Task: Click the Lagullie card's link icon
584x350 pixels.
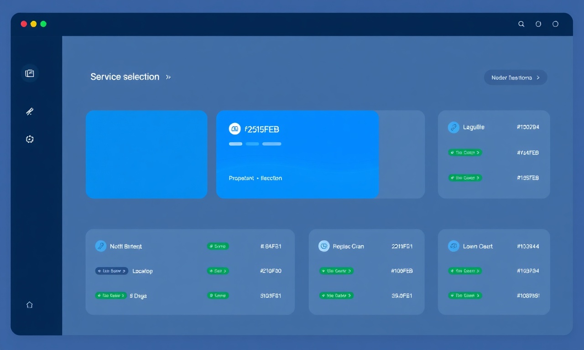Action: click(x=454, y=127)
